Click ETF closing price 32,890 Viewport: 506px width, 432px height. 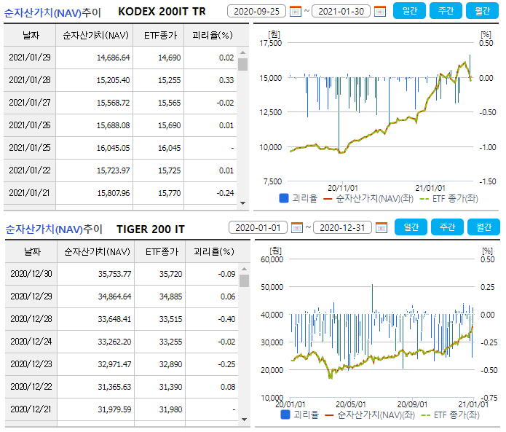(x=170, y=364)
